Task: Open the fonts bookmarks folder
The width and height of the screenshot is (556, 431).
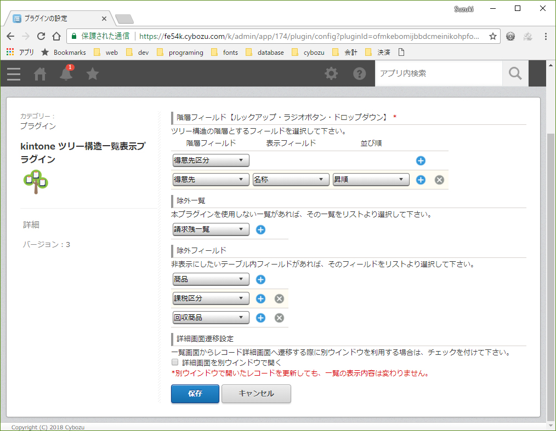Action: (224, 53)
